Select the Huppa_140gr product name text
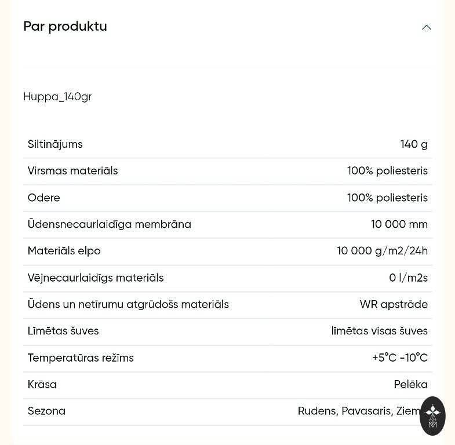The width and height of the screenshot is (455, 445). [x=57, y=97]
